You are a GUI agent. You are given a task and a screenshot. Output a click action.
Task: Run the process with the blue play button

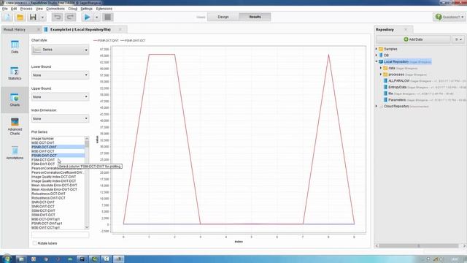(x=88, y=17)
